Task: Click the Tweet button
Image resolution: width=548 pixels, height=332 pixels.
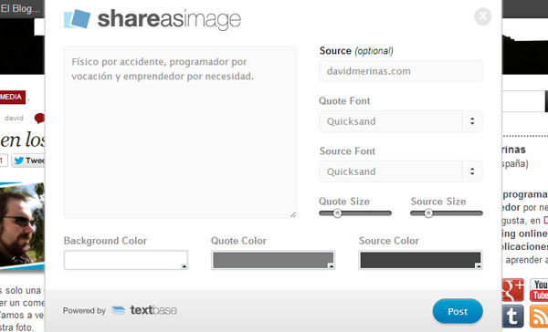Action: click(28, 161)
